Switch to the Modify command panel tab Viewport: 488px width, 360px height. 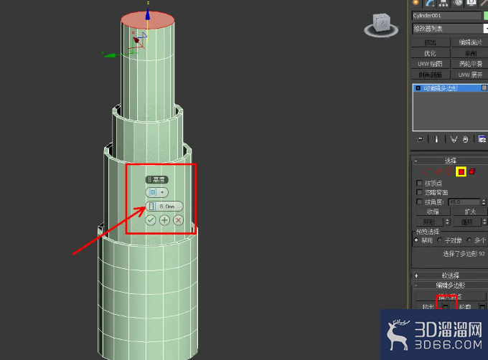coord(430,3)
